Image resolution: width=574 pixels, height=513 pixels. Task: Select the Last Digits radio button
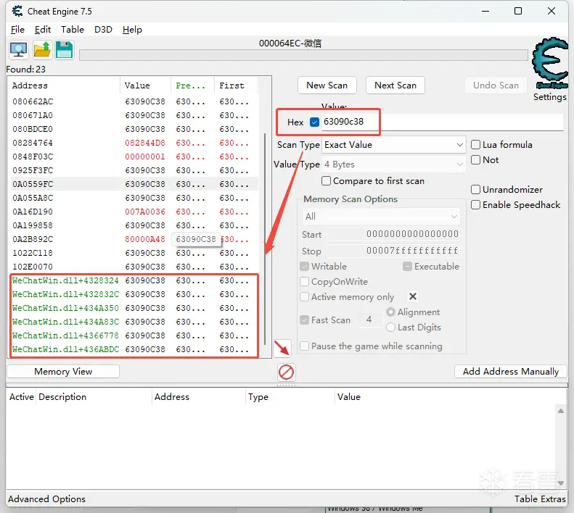pos(390,328)
